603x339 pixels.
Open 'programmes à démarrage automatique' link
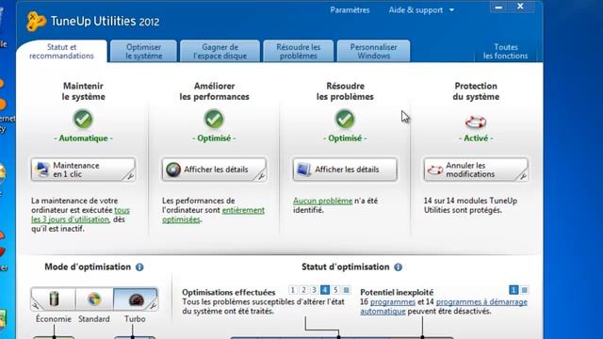(x=444, y=307)
